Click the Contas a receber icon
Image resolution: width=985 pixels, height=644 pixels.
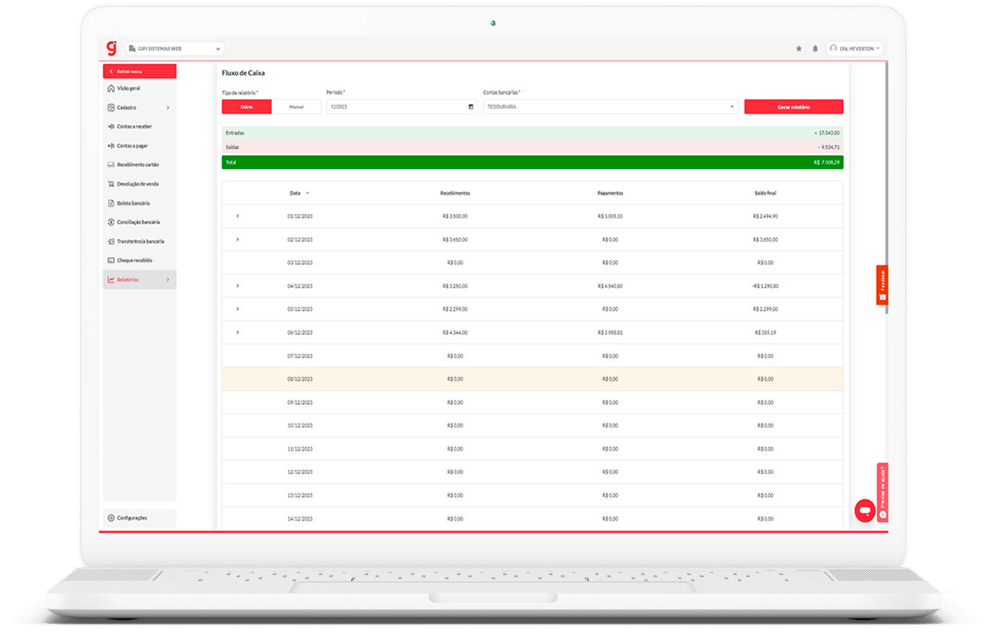[111, 127]
